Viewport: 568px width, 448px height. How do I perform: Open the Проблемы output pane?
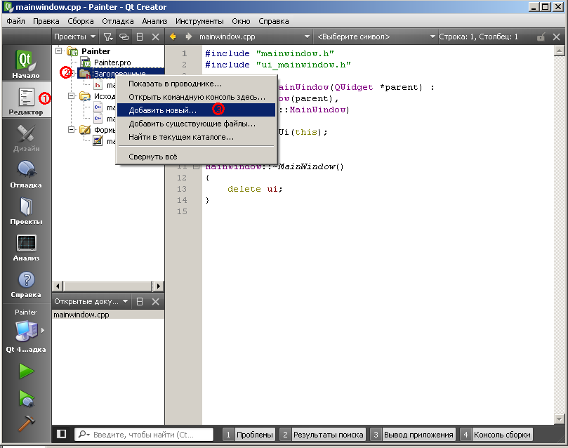click(x=249, y=434)
